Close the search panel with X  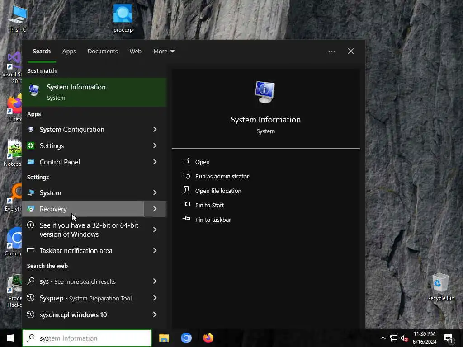coord(350,52)
